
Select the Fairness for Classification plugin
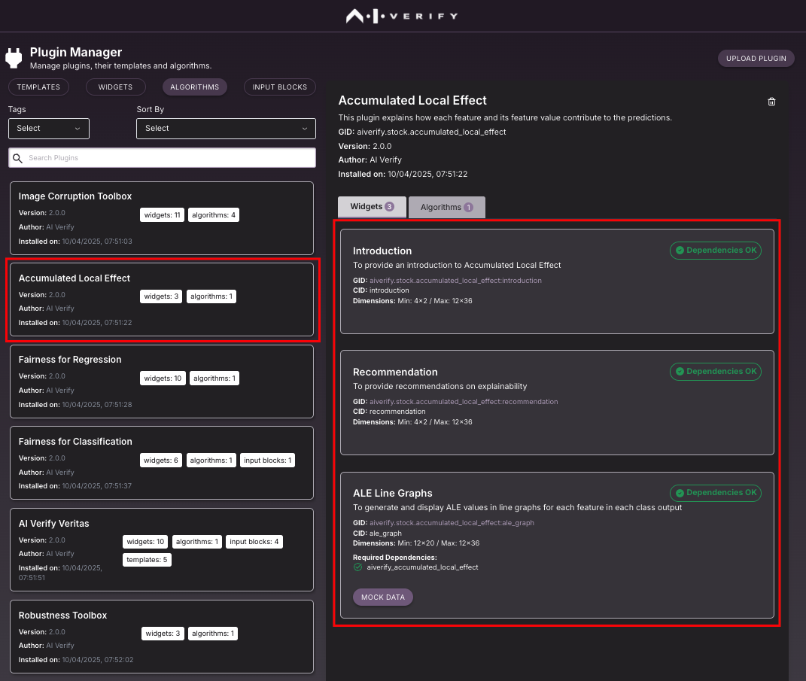(x=162, y=463)
